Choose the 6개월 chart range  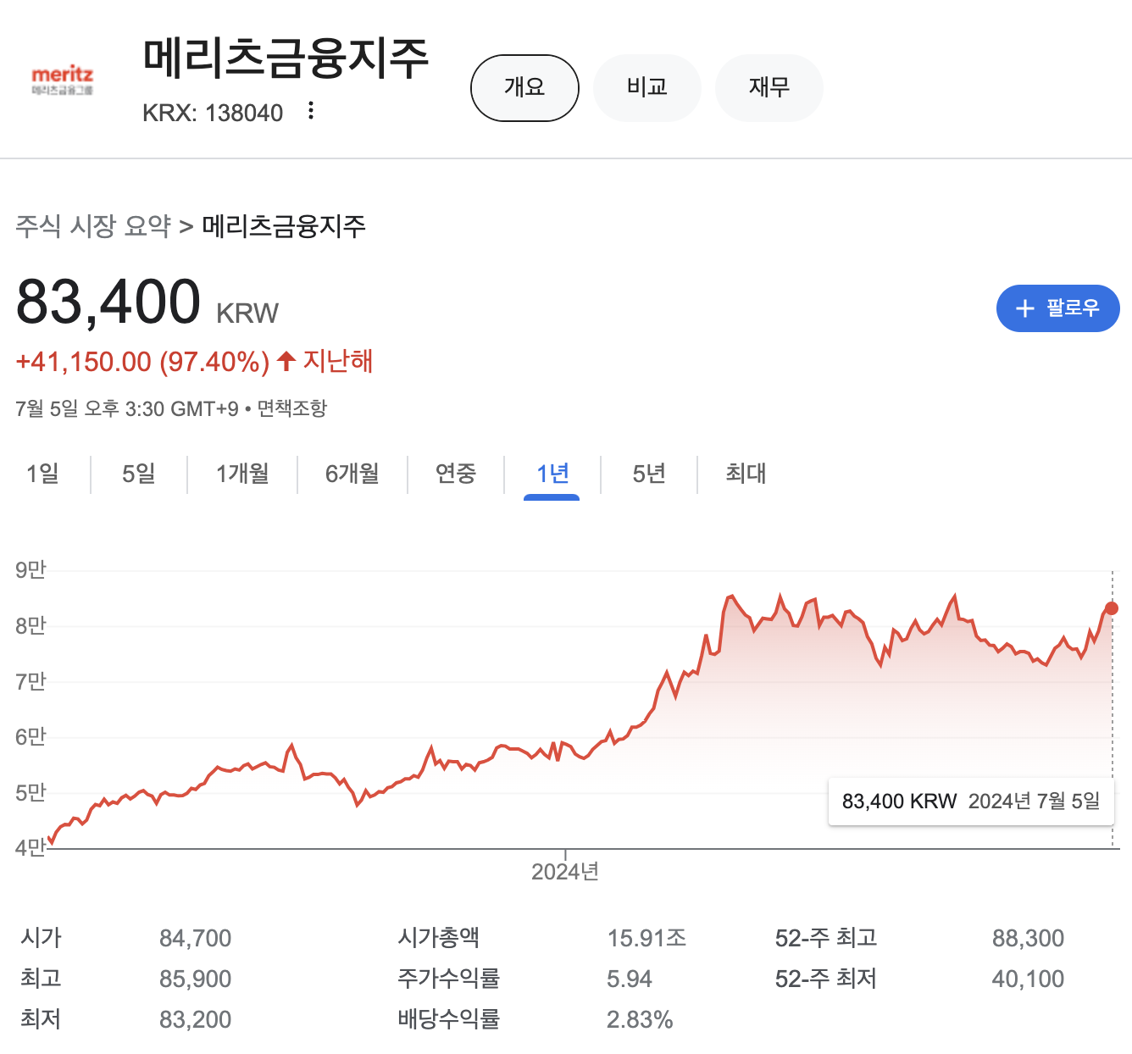tap(352, 474)
